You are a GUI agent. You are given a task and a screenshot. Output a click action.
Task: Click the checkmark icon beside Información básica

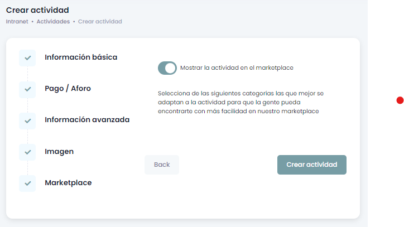coord(27,57)
